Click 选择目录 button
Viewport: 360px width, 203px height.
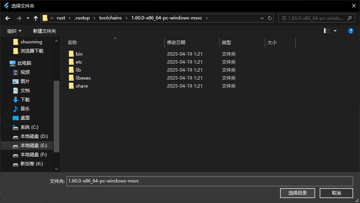[x=297, y=193]
